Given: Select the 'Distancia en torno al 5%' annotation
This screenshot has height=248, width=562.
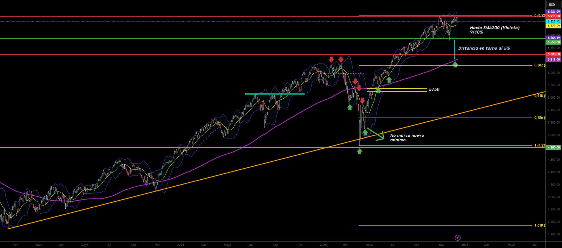Looking at the screenshot, I should [484, 48].
